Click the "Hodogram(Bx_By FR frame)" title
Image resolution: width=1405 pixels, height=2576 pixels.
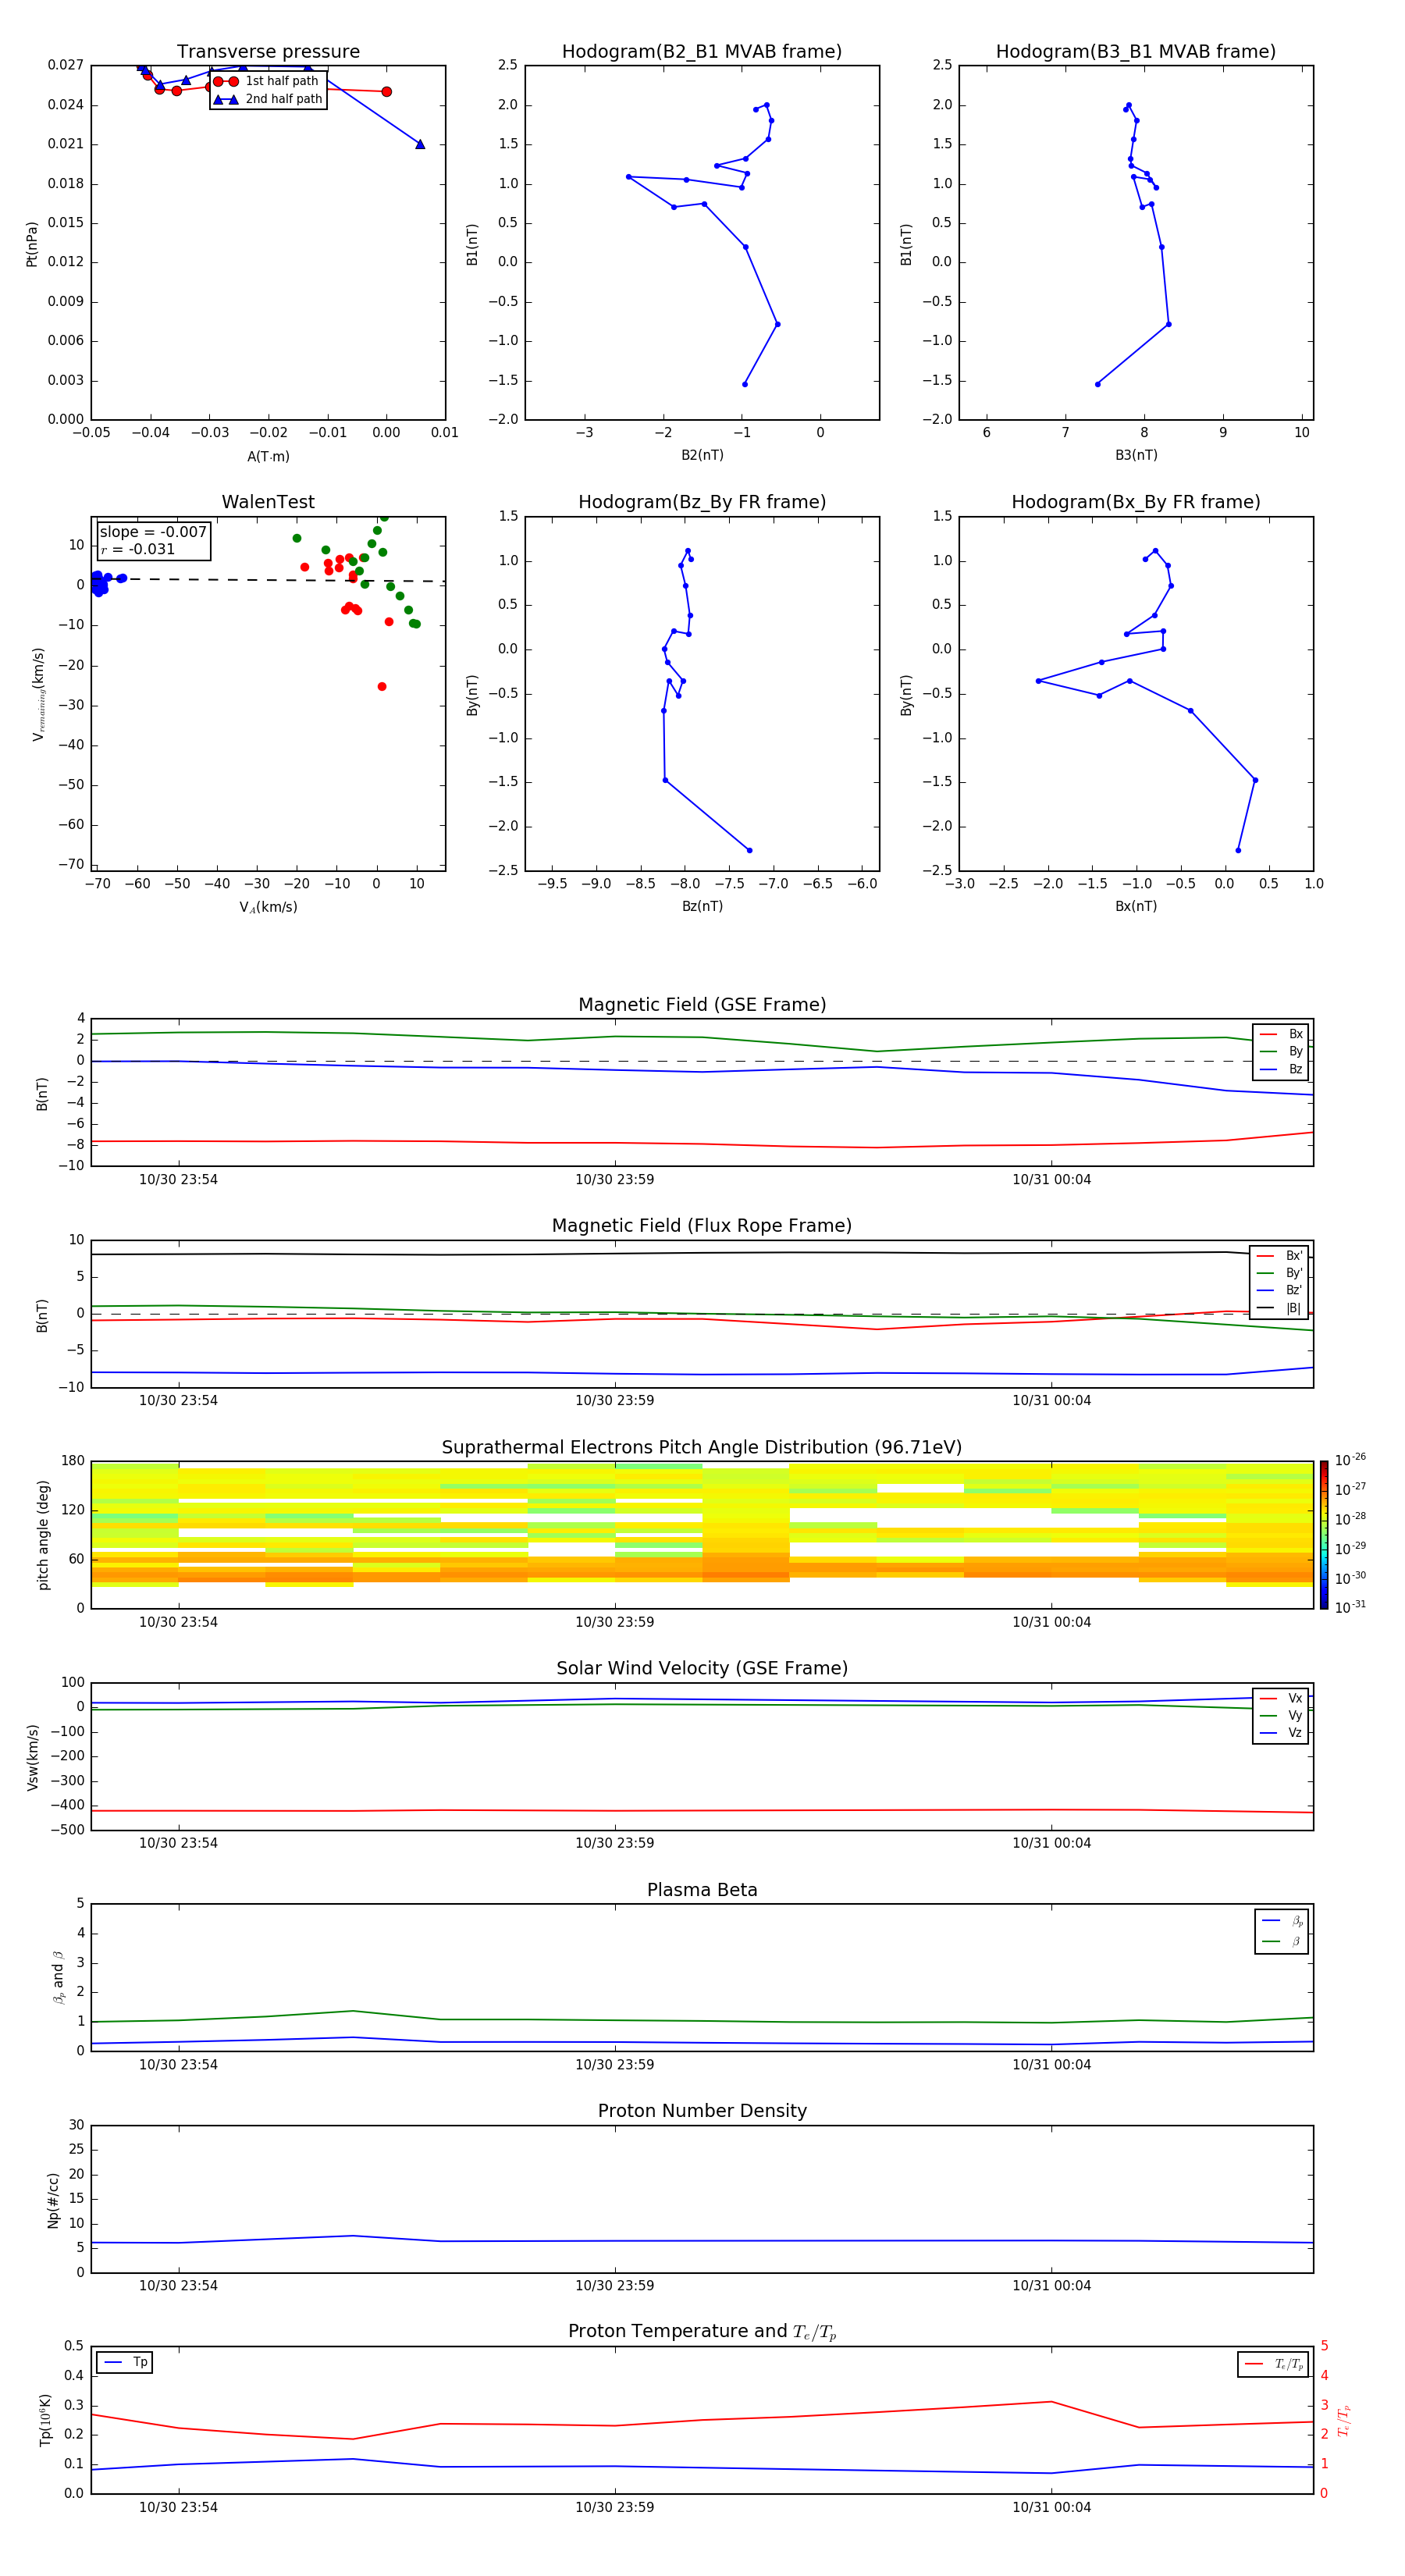(x=1136, y=502)
